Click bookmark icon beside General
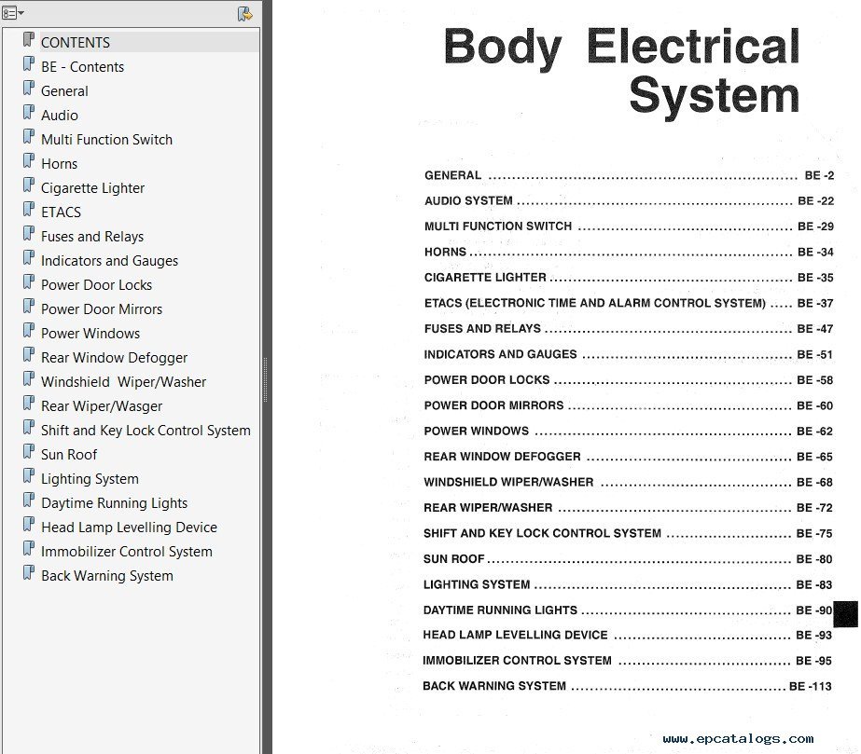This screenshot has width=861, height=754. (29, 88)
